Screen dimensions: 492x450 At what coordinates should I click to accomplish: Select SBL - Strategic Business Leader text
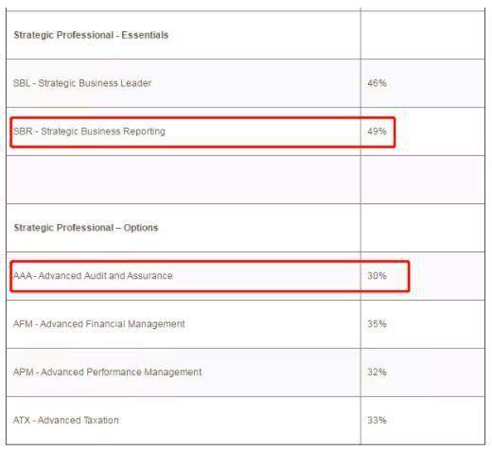[x=82, y=83]
